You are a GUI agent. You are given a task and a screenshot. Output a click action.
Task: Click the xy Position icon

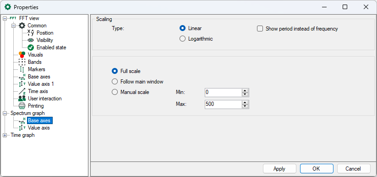click(x=31, y=33)
